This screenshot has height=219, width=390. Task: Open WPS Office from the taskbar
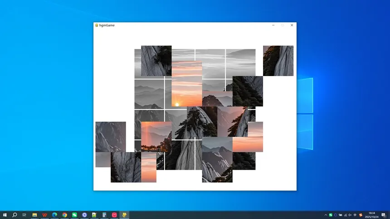coord(44,215)
